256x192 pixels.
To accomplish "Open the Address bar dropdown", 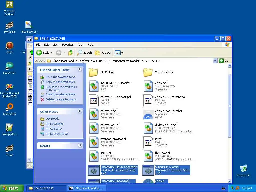I will pyautogui.click(x=215, y=61).
